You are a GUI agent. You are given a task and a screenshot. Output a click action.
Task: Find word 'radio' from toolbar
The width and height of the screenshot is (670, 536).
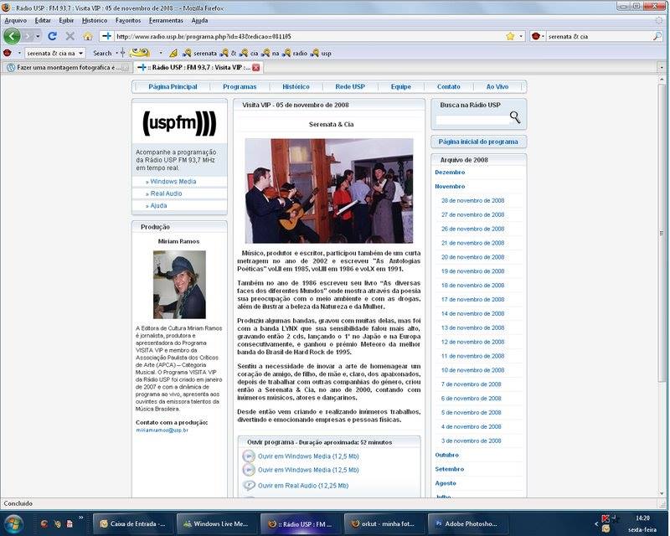pyautogui.click(x=296, y=54)
